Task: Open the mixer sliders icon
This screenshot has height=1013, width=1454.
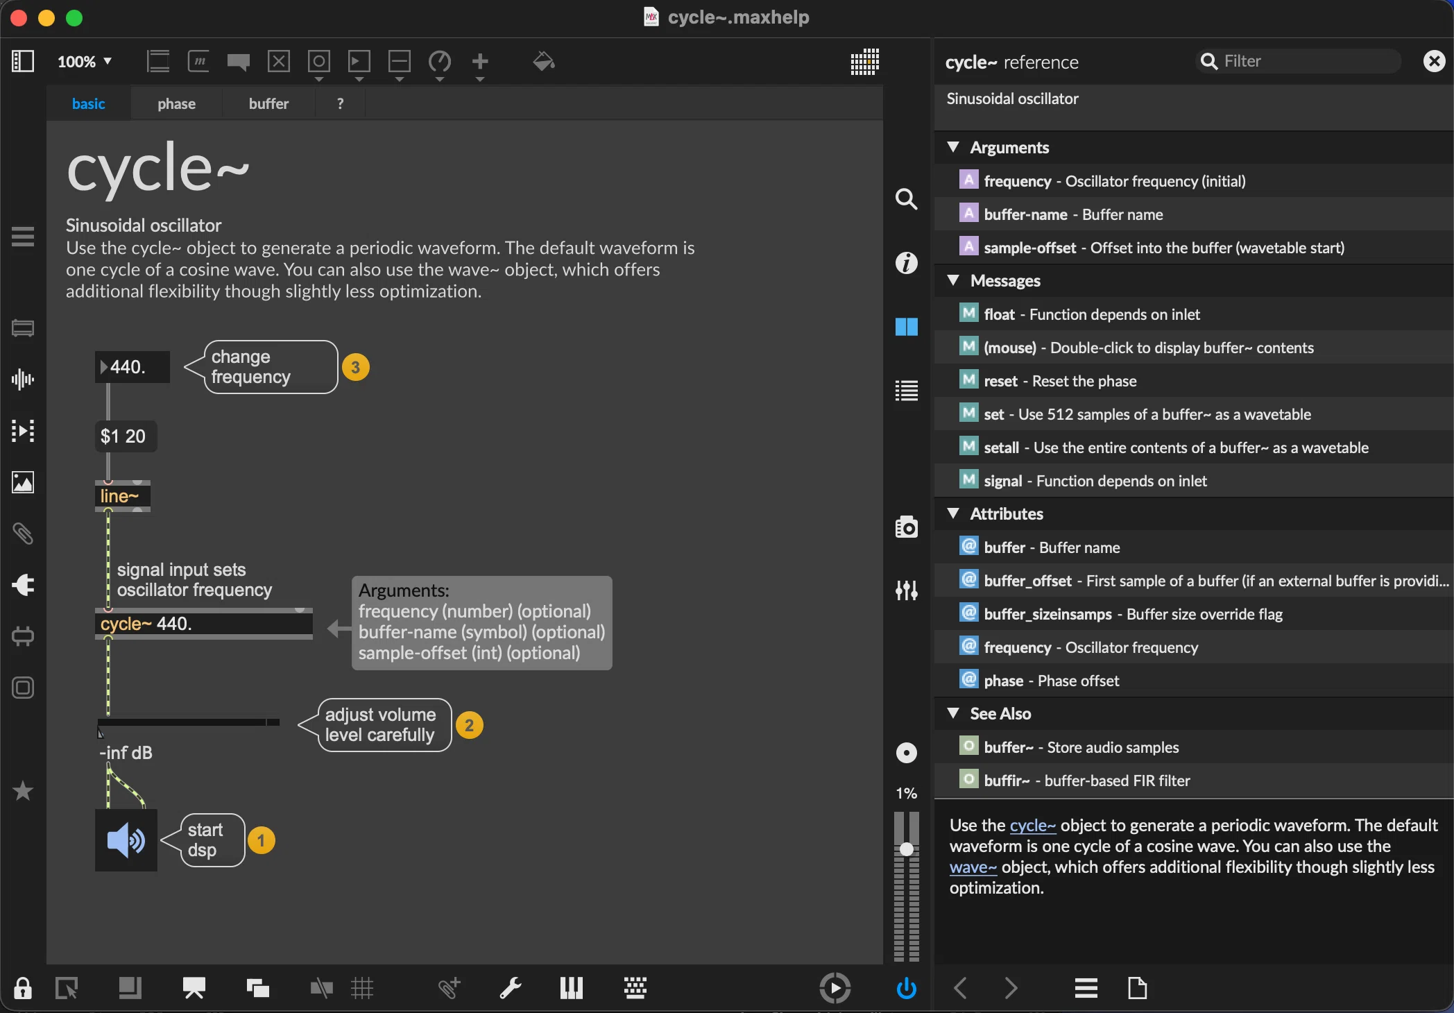Action: tap(906, 590)
